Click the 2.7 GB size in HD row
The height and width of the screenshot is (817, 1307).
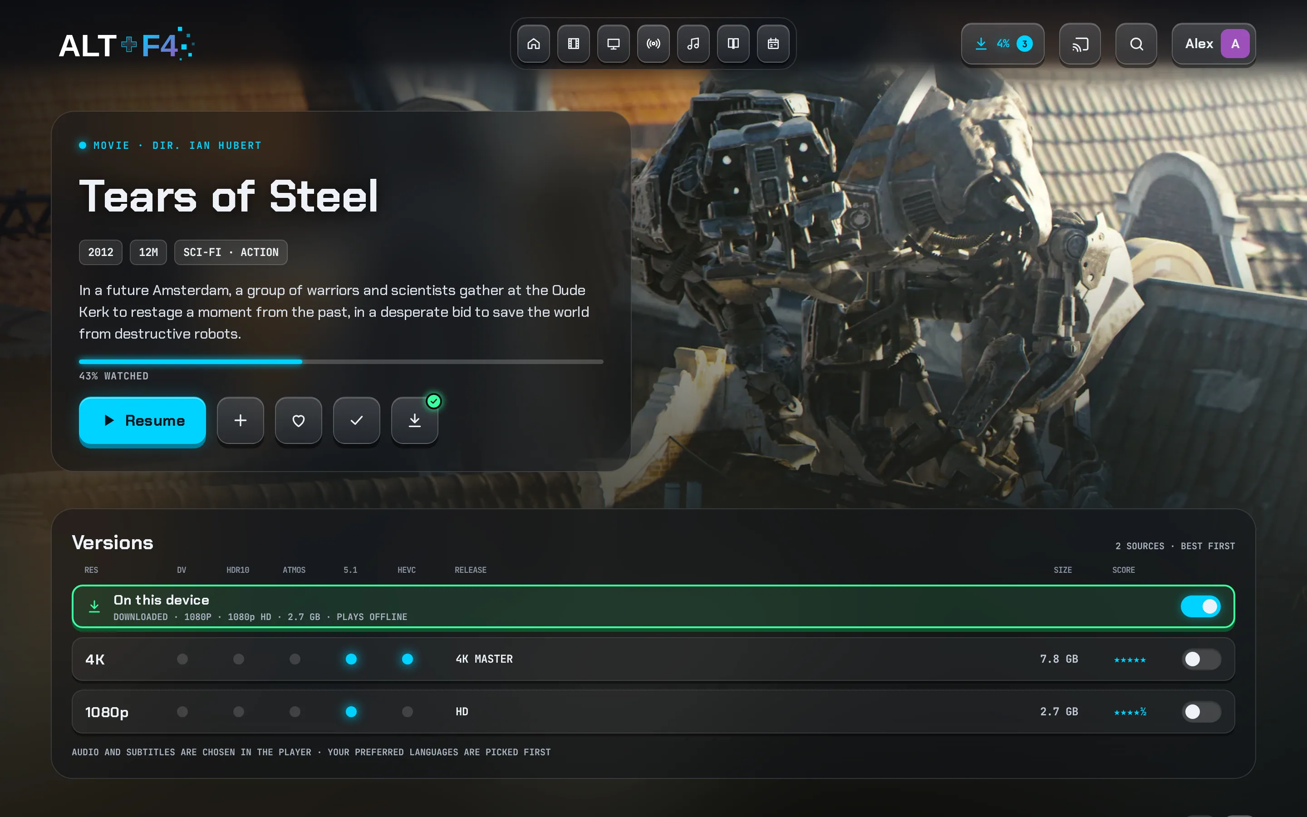pos(1059,712)
